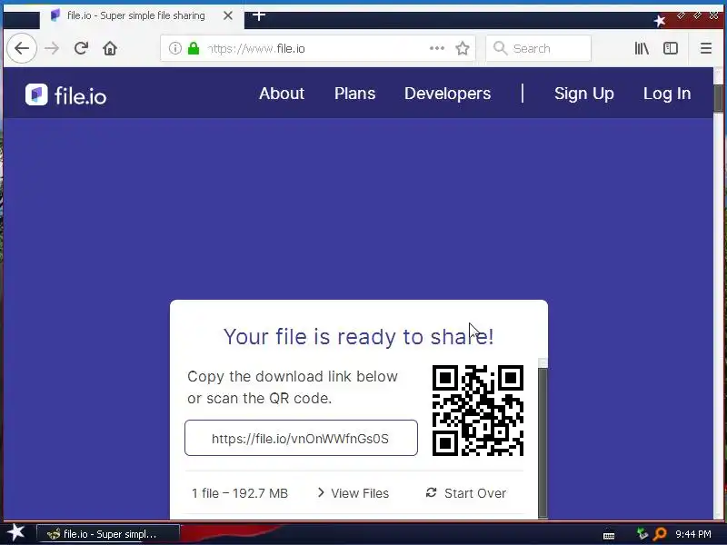Click the '1 file – 192.7 MB' text
The width and height of the screenshot is (727, 545).
tap(240, 493)
